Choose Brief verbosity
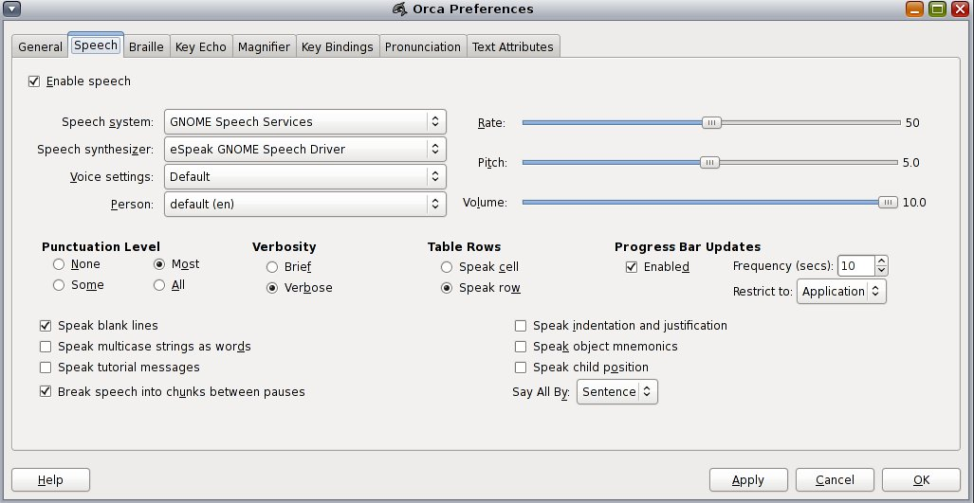974x503 pixels. pyautogui.click(x=272, y=267)
